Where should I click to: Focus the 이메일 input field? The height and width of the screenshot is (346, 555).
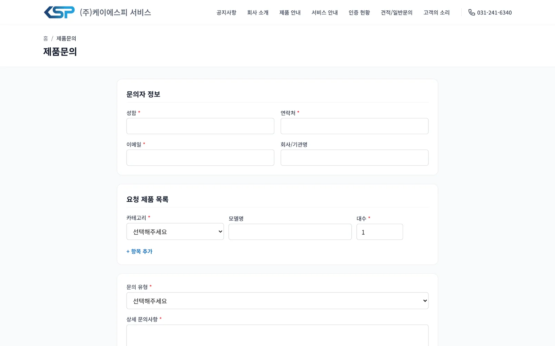200,157
